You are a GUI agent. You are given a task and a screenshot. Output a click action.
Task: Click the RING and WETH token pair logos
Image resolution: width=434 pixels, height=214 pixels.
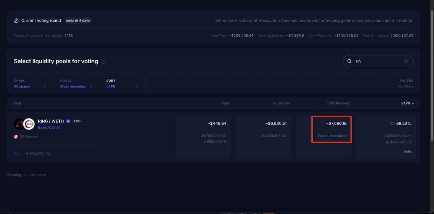[24, 124]
